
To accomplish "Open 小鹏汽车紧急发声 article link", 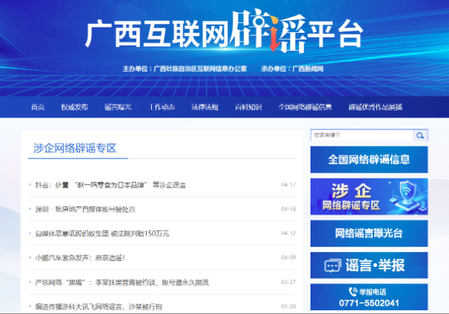I will tap(82, 257).
